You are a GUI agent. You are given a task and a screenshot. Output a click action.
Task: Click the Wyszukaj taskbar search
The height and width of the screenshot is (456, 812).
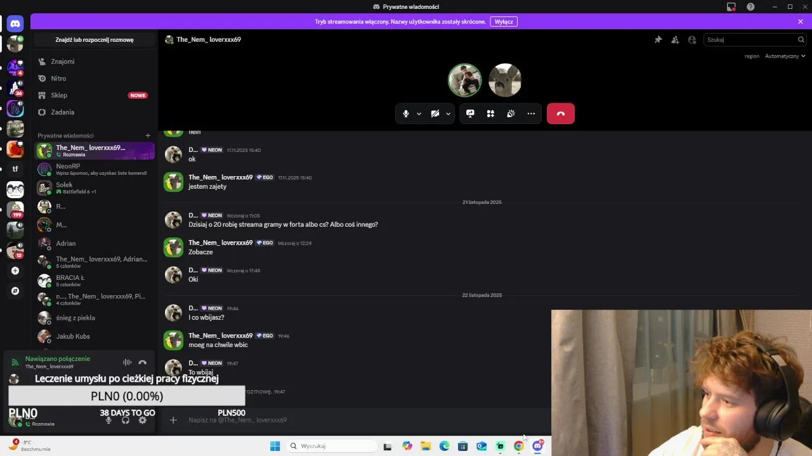331,446
